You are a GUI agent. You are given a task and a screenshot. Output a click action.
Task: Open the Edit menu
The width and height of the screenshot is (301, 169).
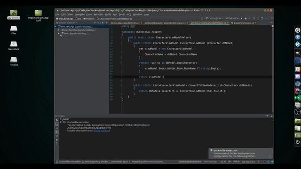click(63, 15)
